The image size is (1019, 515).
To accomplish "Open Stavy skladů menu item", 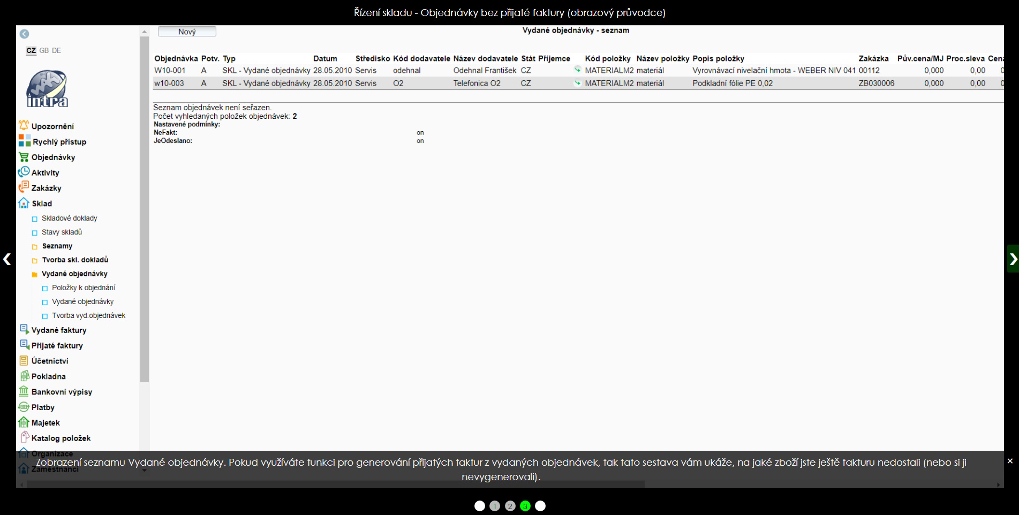I will click(x=62, y=232).
